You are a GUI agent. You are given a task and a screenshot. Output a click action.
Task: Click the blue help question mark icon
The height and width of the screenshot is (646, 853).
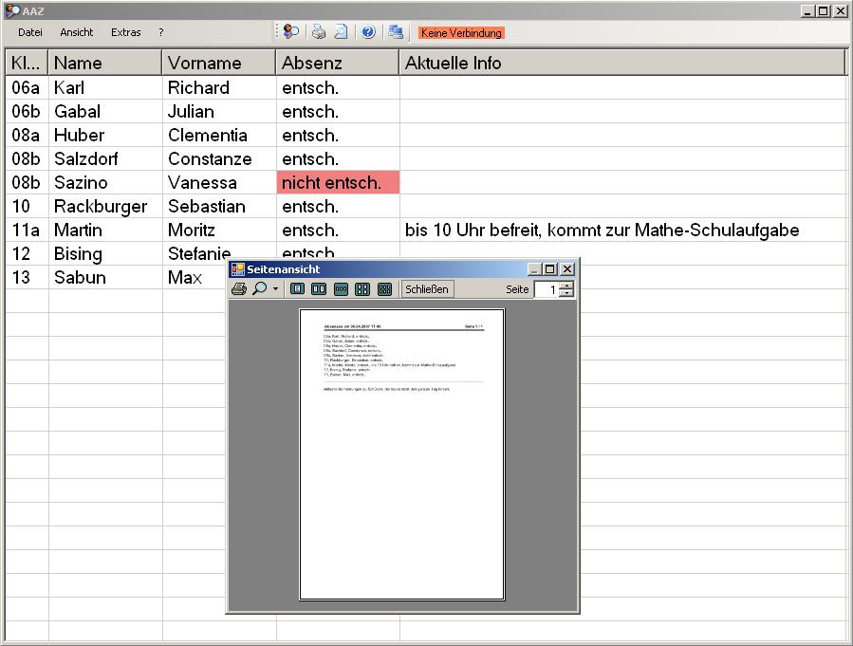pyautogui.click(x=368, y=32)
